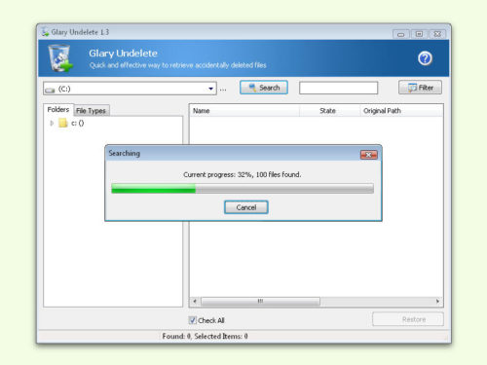This screenshot has width=487, height=365.
Task: Click the Glary Undelete title bar icon
Action: coord(45,32)
